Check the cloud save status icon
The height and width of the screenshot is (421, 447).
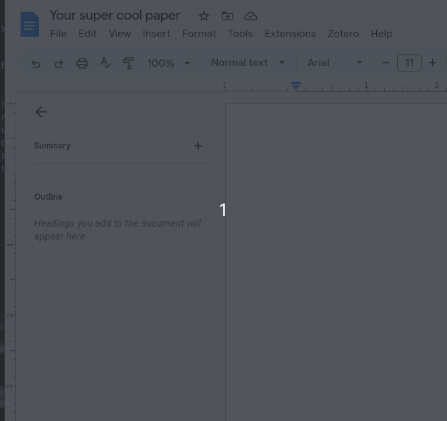click(x=251, y=16)
